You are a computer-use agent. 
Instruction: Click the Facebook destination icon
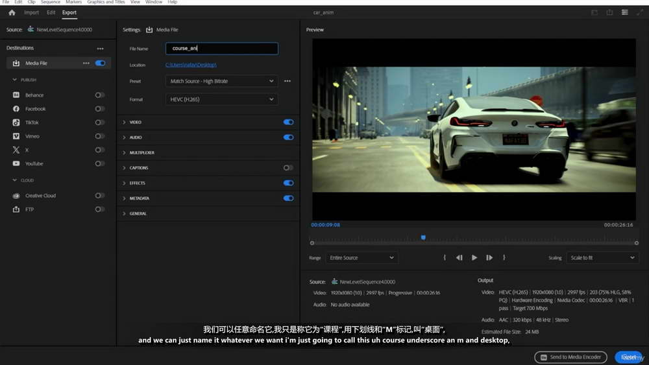[16, 109]
